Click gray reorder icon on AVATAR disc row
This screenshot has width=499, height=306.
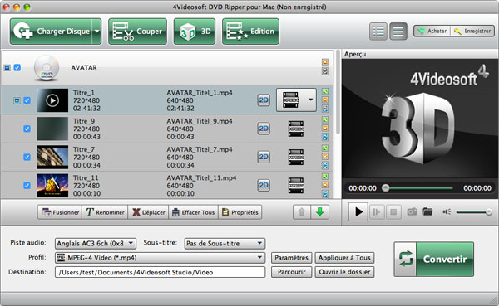[325, 71]
